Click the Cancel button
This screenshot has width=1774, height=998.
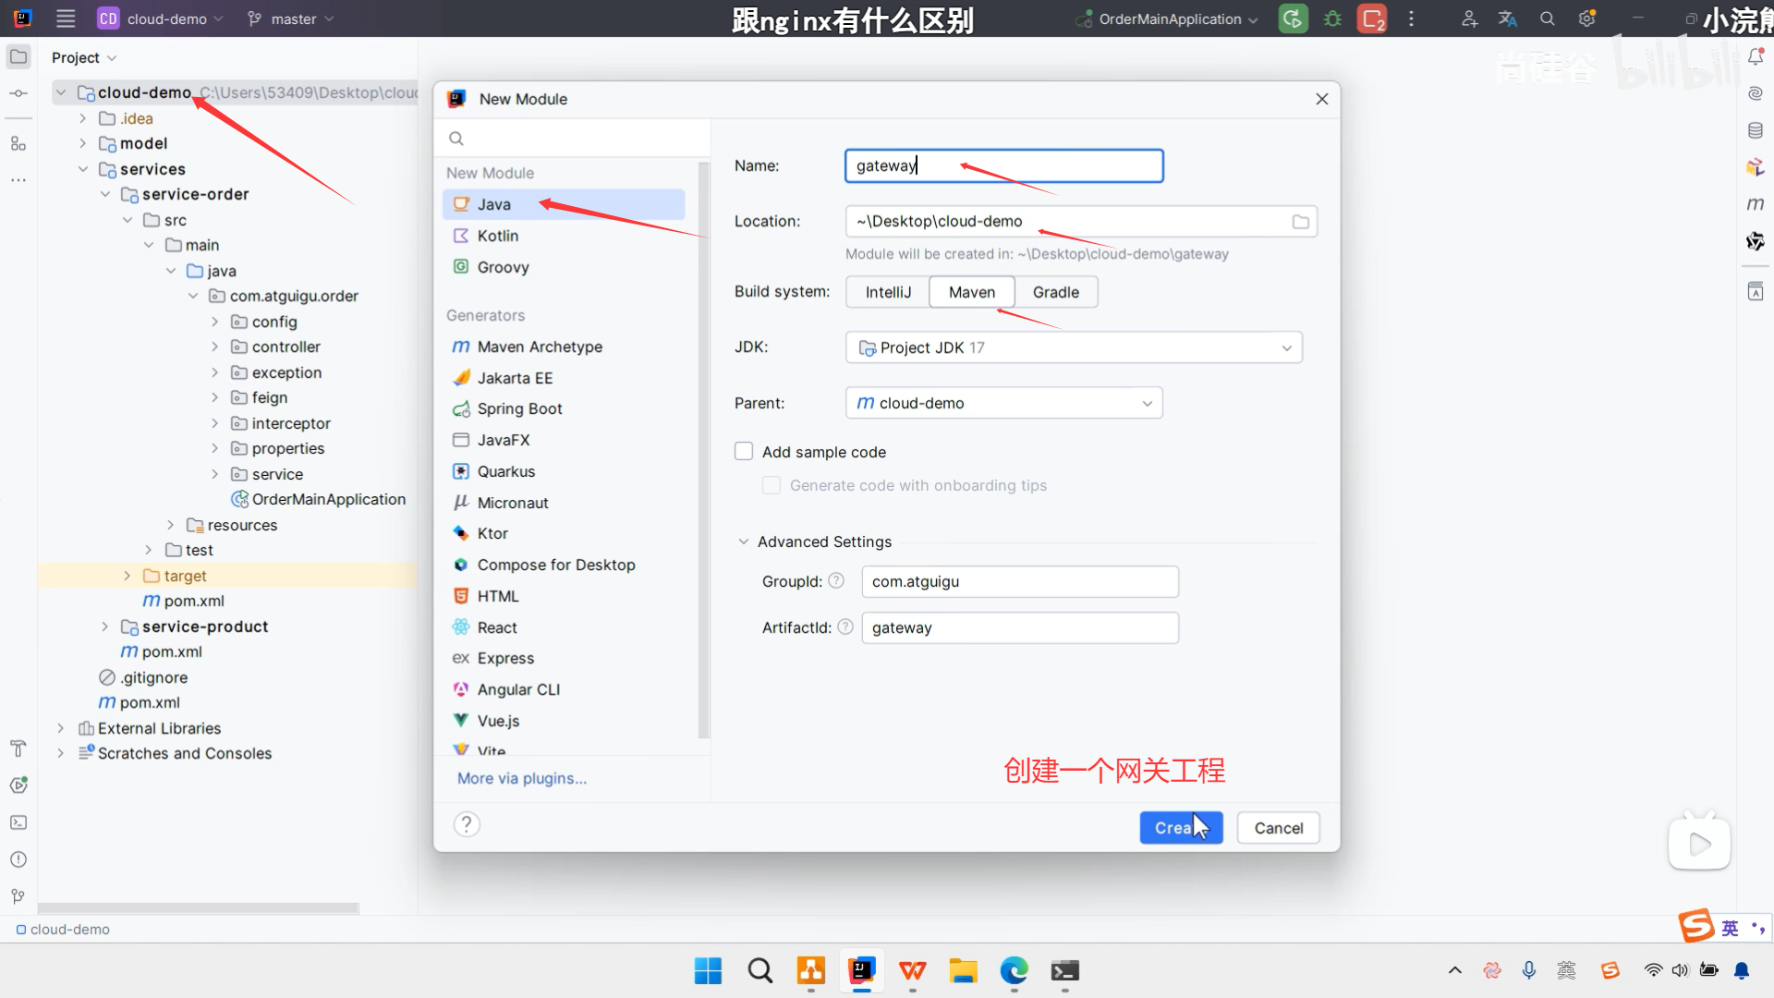(1278, 828)
